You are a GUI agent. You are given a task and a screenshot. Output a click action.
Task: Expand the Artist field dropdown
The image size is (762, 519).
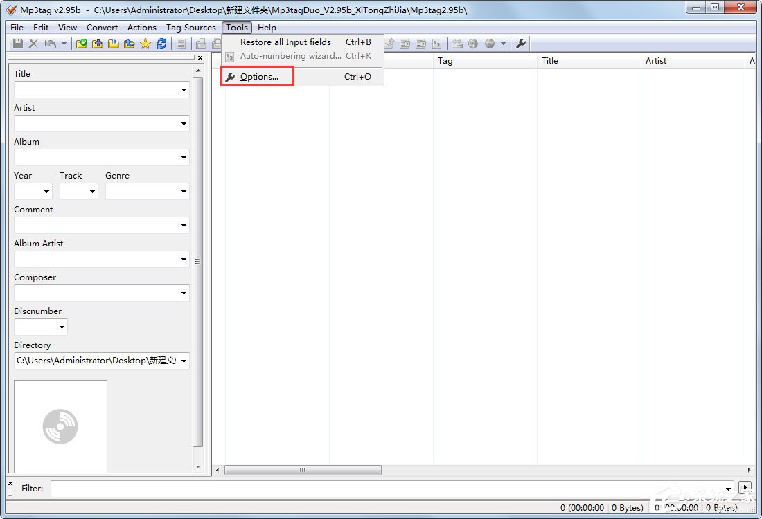(x=184, y=124)
